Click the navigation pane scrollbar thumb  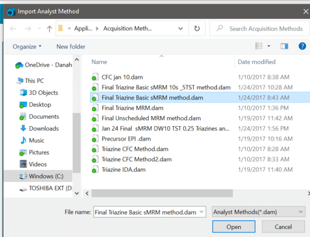77,143
